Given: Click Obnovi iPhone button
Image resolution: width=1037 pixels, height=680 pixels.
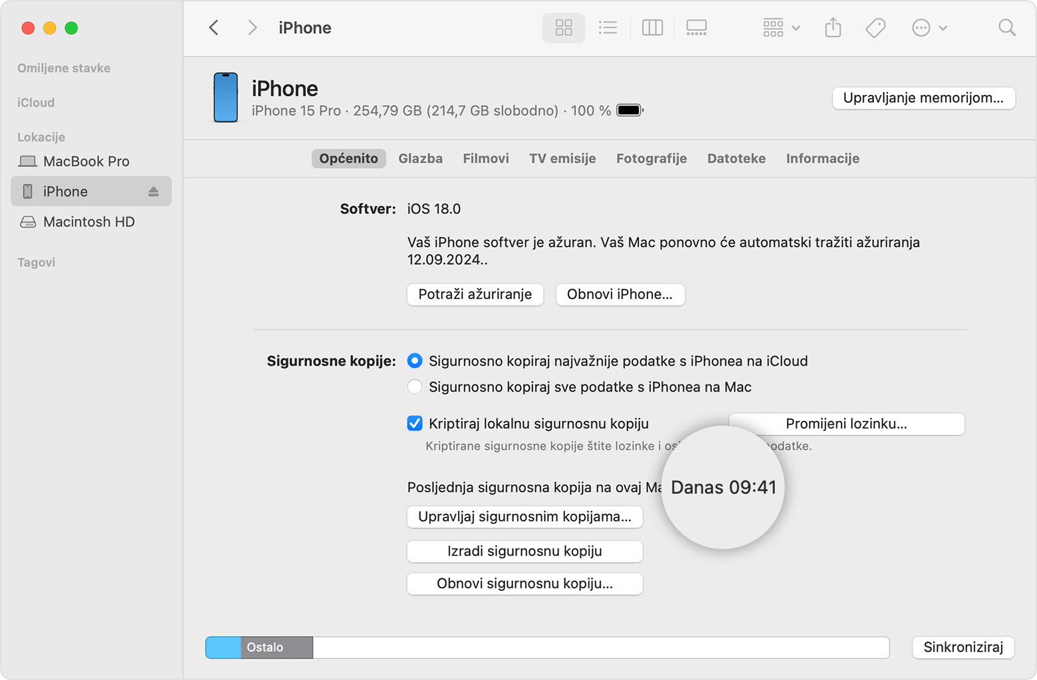Looking at the screenshot, I should click(x=620, y=294).
